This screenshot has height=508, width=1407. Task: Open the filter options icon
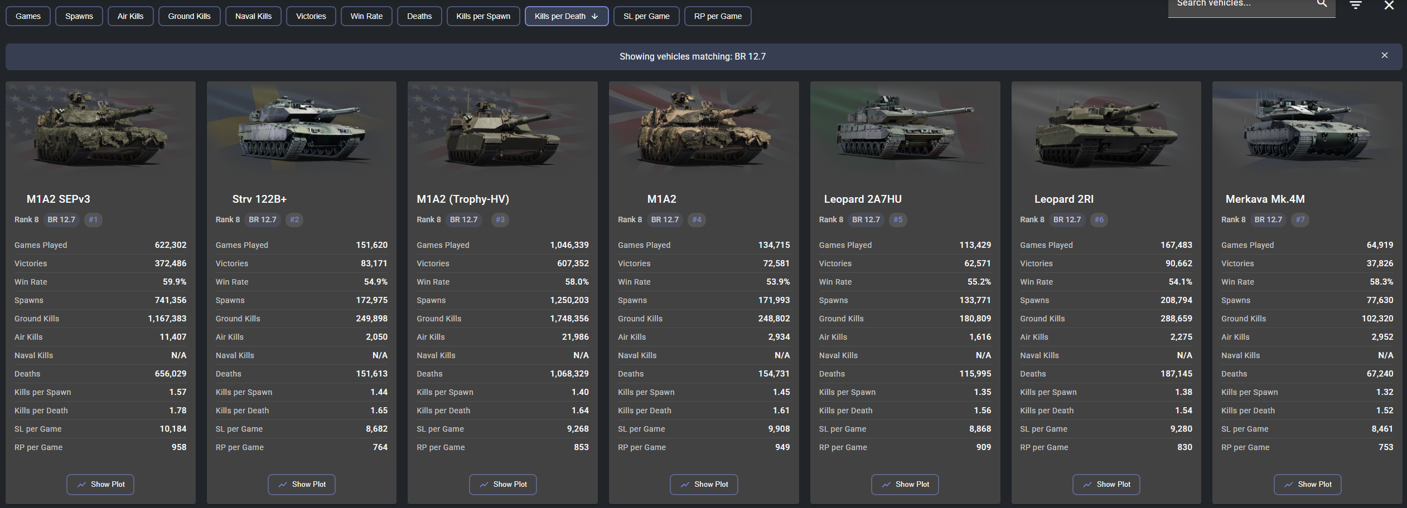pos(1356,5)
